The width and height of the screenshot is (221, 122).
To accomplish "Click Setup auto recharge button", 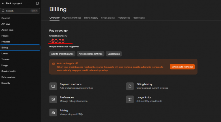I will pos(182,67).
